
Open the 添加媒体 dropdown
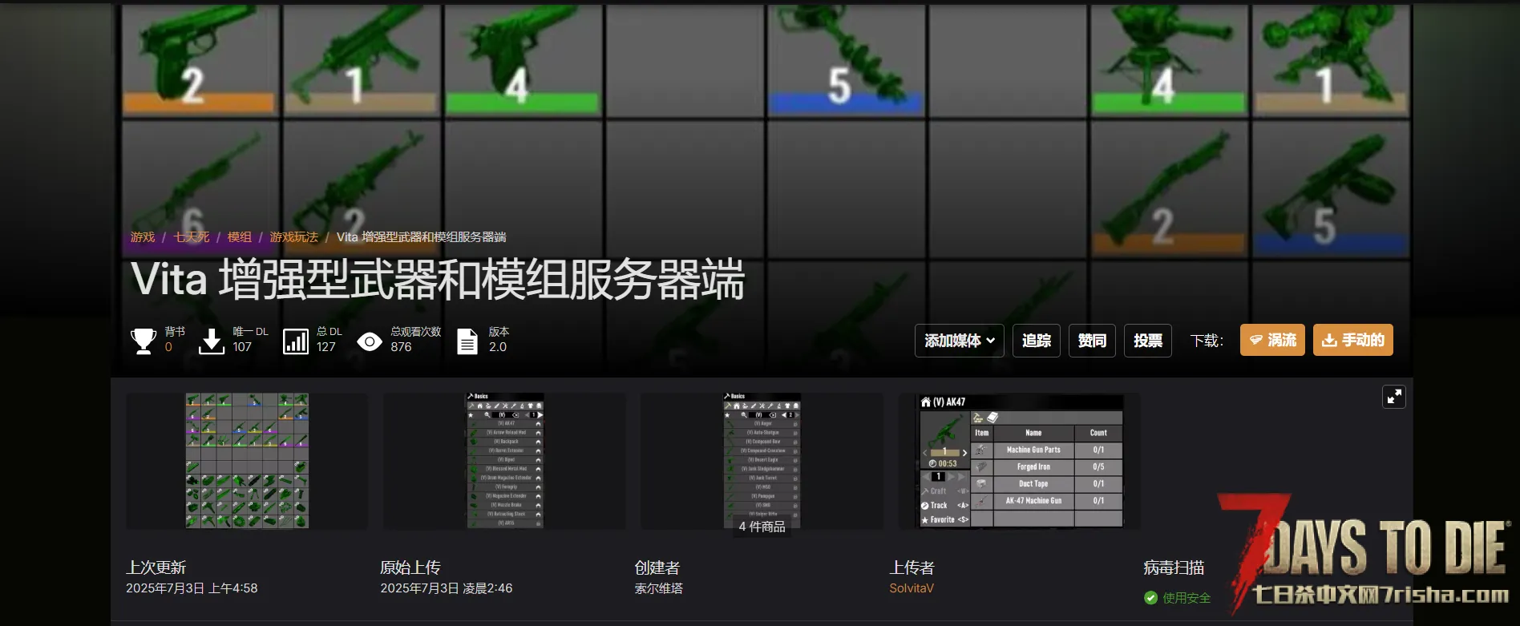[x=960, y=341]
